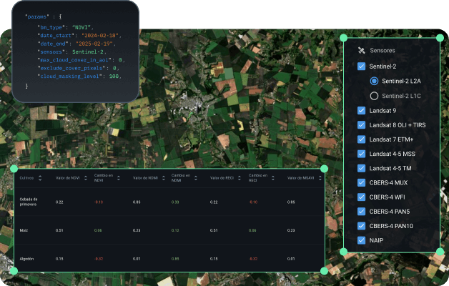The image size is (449, 286).
Task: Click Cebada de primavera NDMI change 0.33
Action: coord(175,202)
